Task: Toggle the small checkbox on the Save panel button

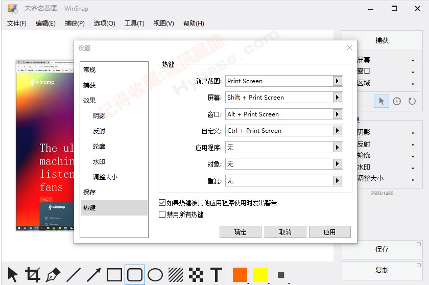Action: pos(419,244)
